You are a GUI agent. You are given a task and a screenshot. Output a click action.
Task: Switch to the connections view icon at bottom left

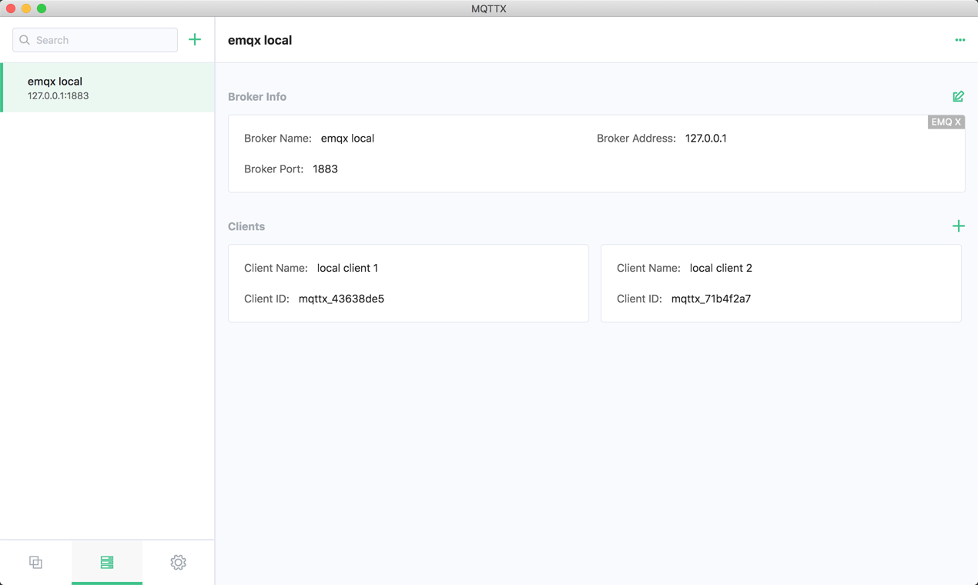[x=35, y=562]
